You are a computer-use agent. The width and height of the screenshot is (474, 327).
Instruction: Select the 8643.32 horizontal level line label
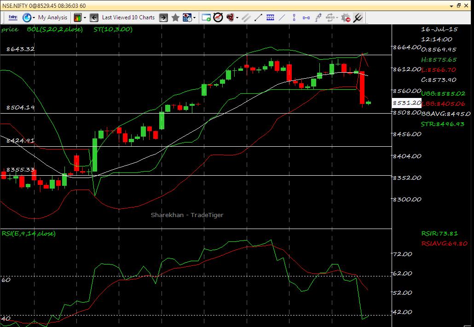[20, 49]
